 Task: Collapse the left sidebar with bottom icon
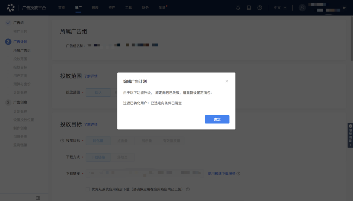pyautogui.click(x=38, y=198)
